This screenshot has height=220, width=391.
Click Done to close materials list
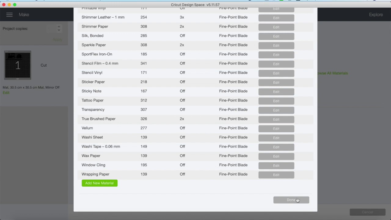click(x=291, y=200)
